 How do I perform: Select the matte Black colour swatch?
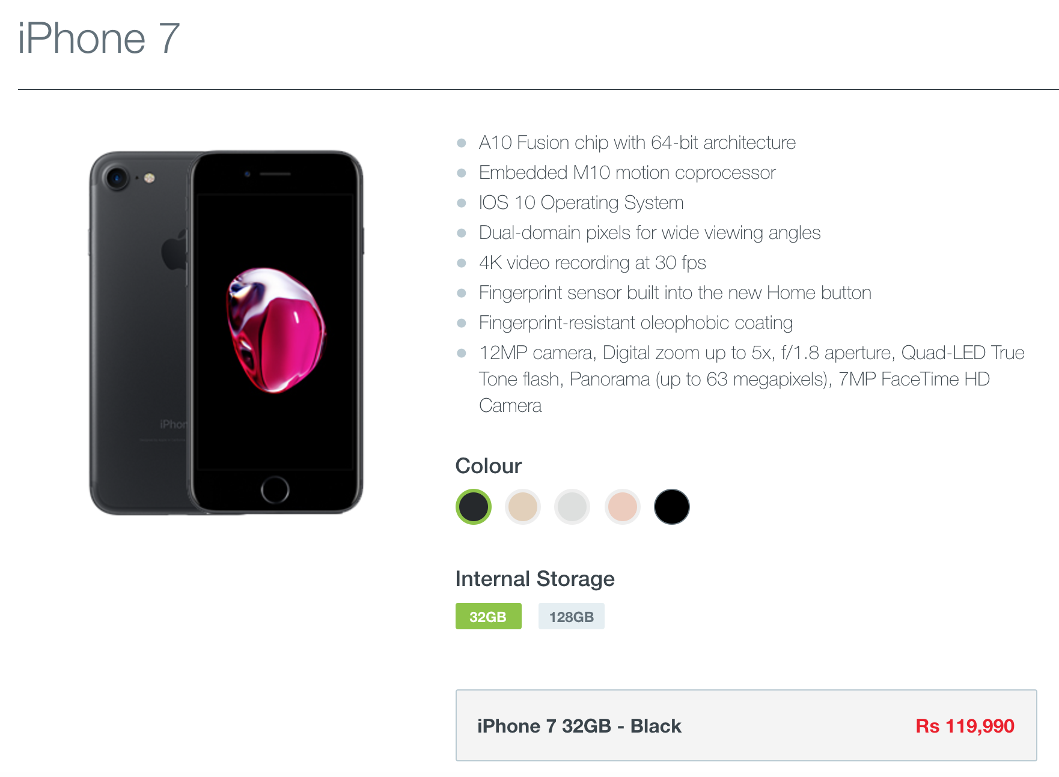pos(474,507)
